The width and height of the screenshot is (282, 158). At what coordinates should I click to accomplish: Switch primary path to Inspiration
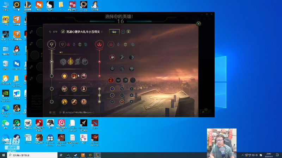(86, 45)
